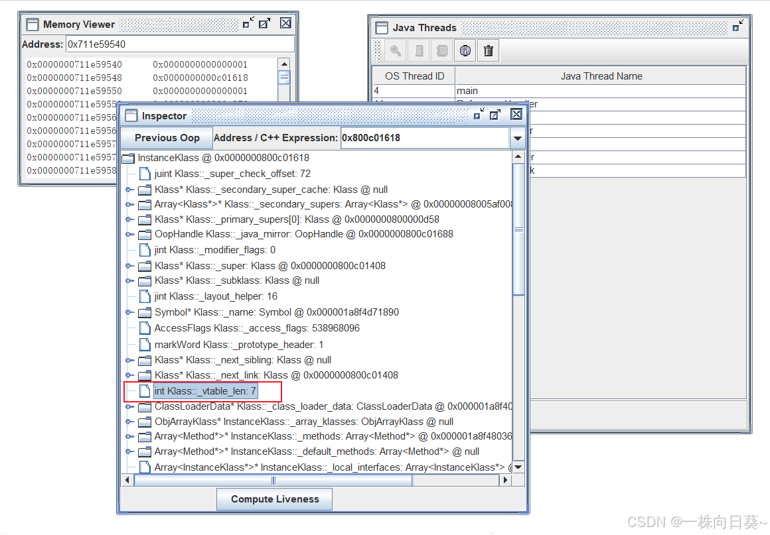Expand the Klass::_next_sibling node
Image resolution: width=770 pixels, height=535 pixels.
tap(129, 361)
